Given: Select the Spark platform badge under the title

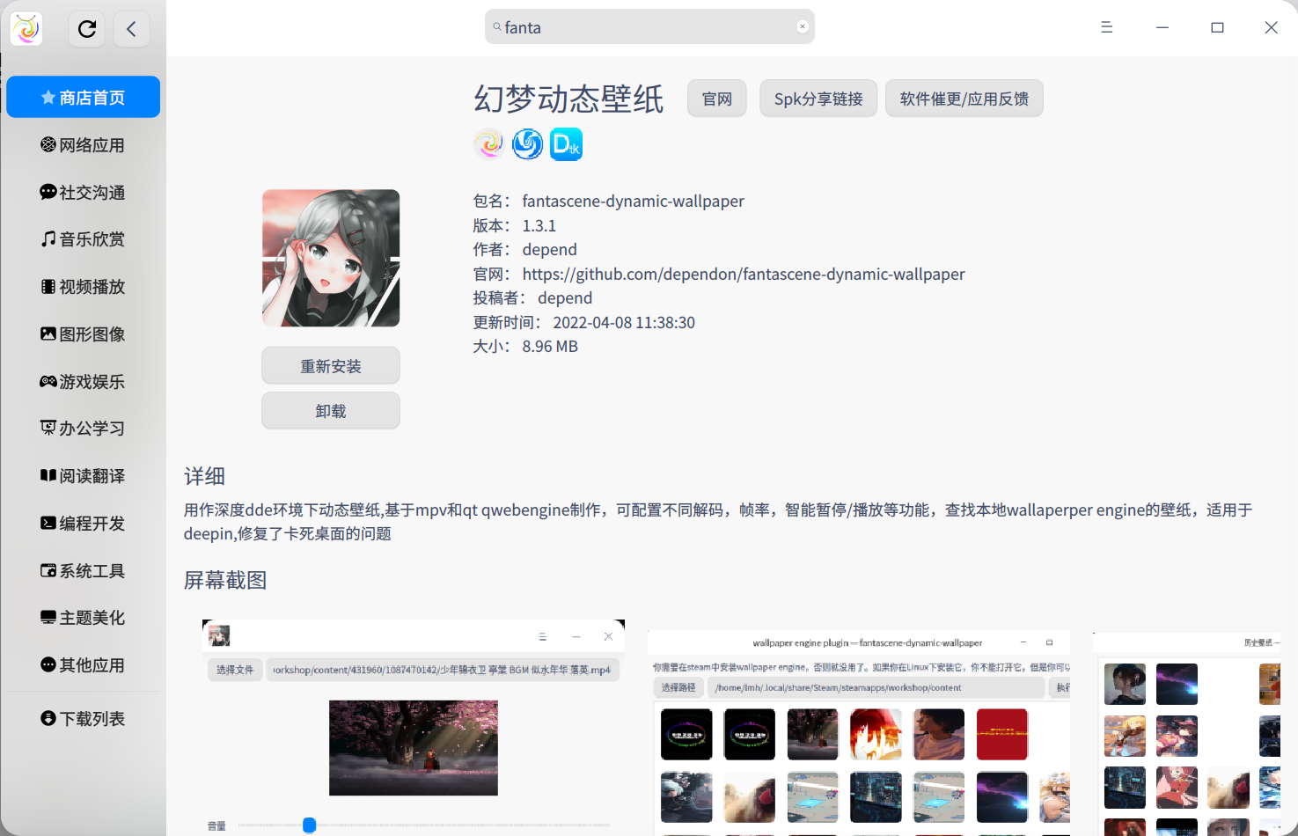Looking at the screenshot, I should pyautogui.click(x=489, y=143).
